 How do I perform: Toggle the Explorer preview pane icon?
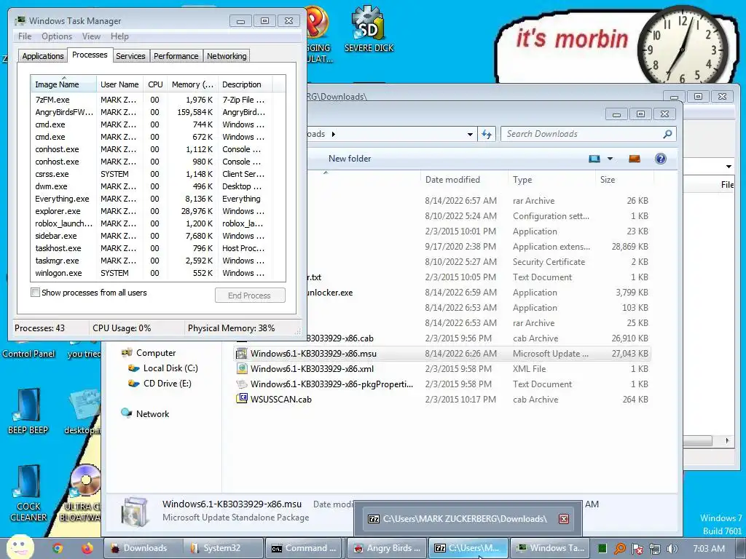point(635,159)
